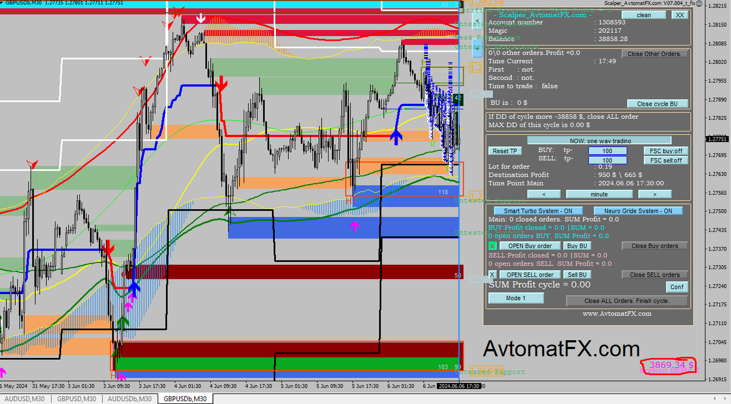Image resolution: width=731 pixels, height=404 pixels.
Task: Click the current price label 1.27751
Action: tap(717, 139)
